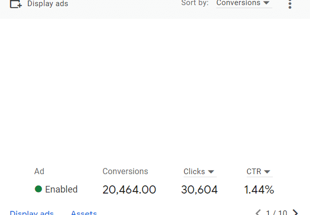Click the Enabled status label
This screenshot has height=215, width=310.
[61, 189]
